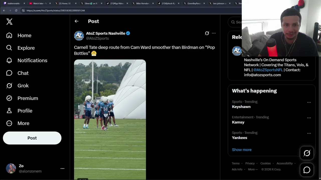Click Show more under What's happening

click(x=242, y=150)
